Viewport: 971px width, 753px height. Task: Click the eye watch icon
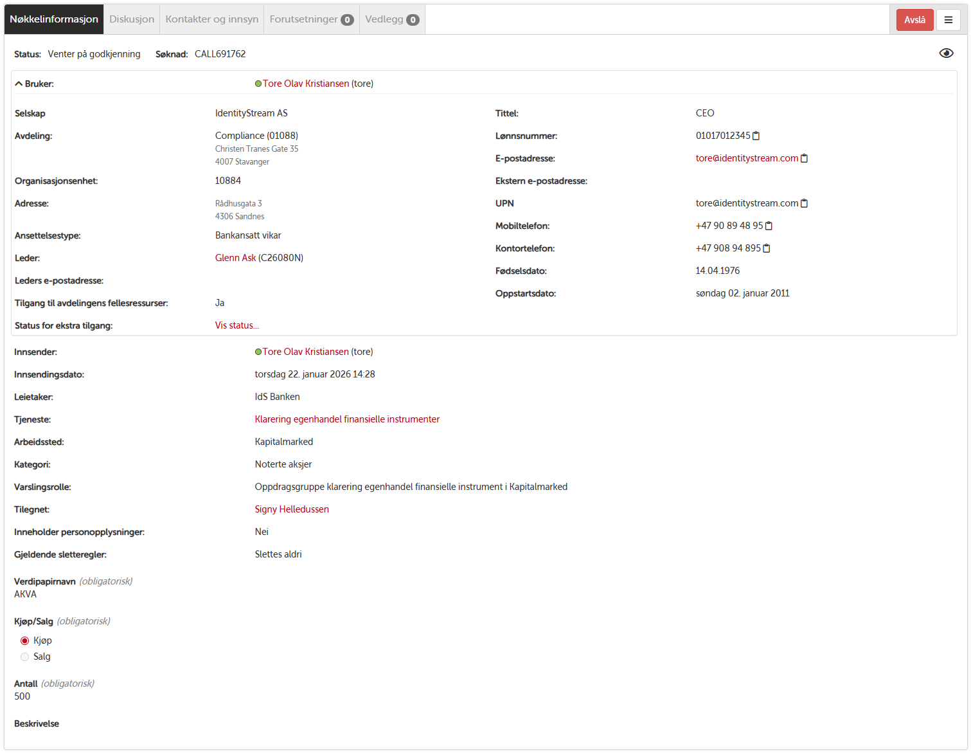point(946,53)
